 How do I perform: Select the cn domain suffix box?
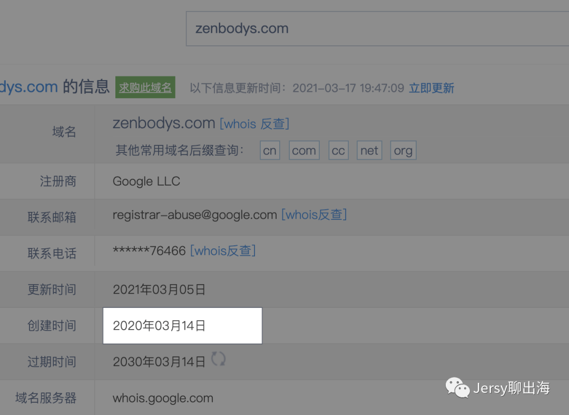point(270,150)
